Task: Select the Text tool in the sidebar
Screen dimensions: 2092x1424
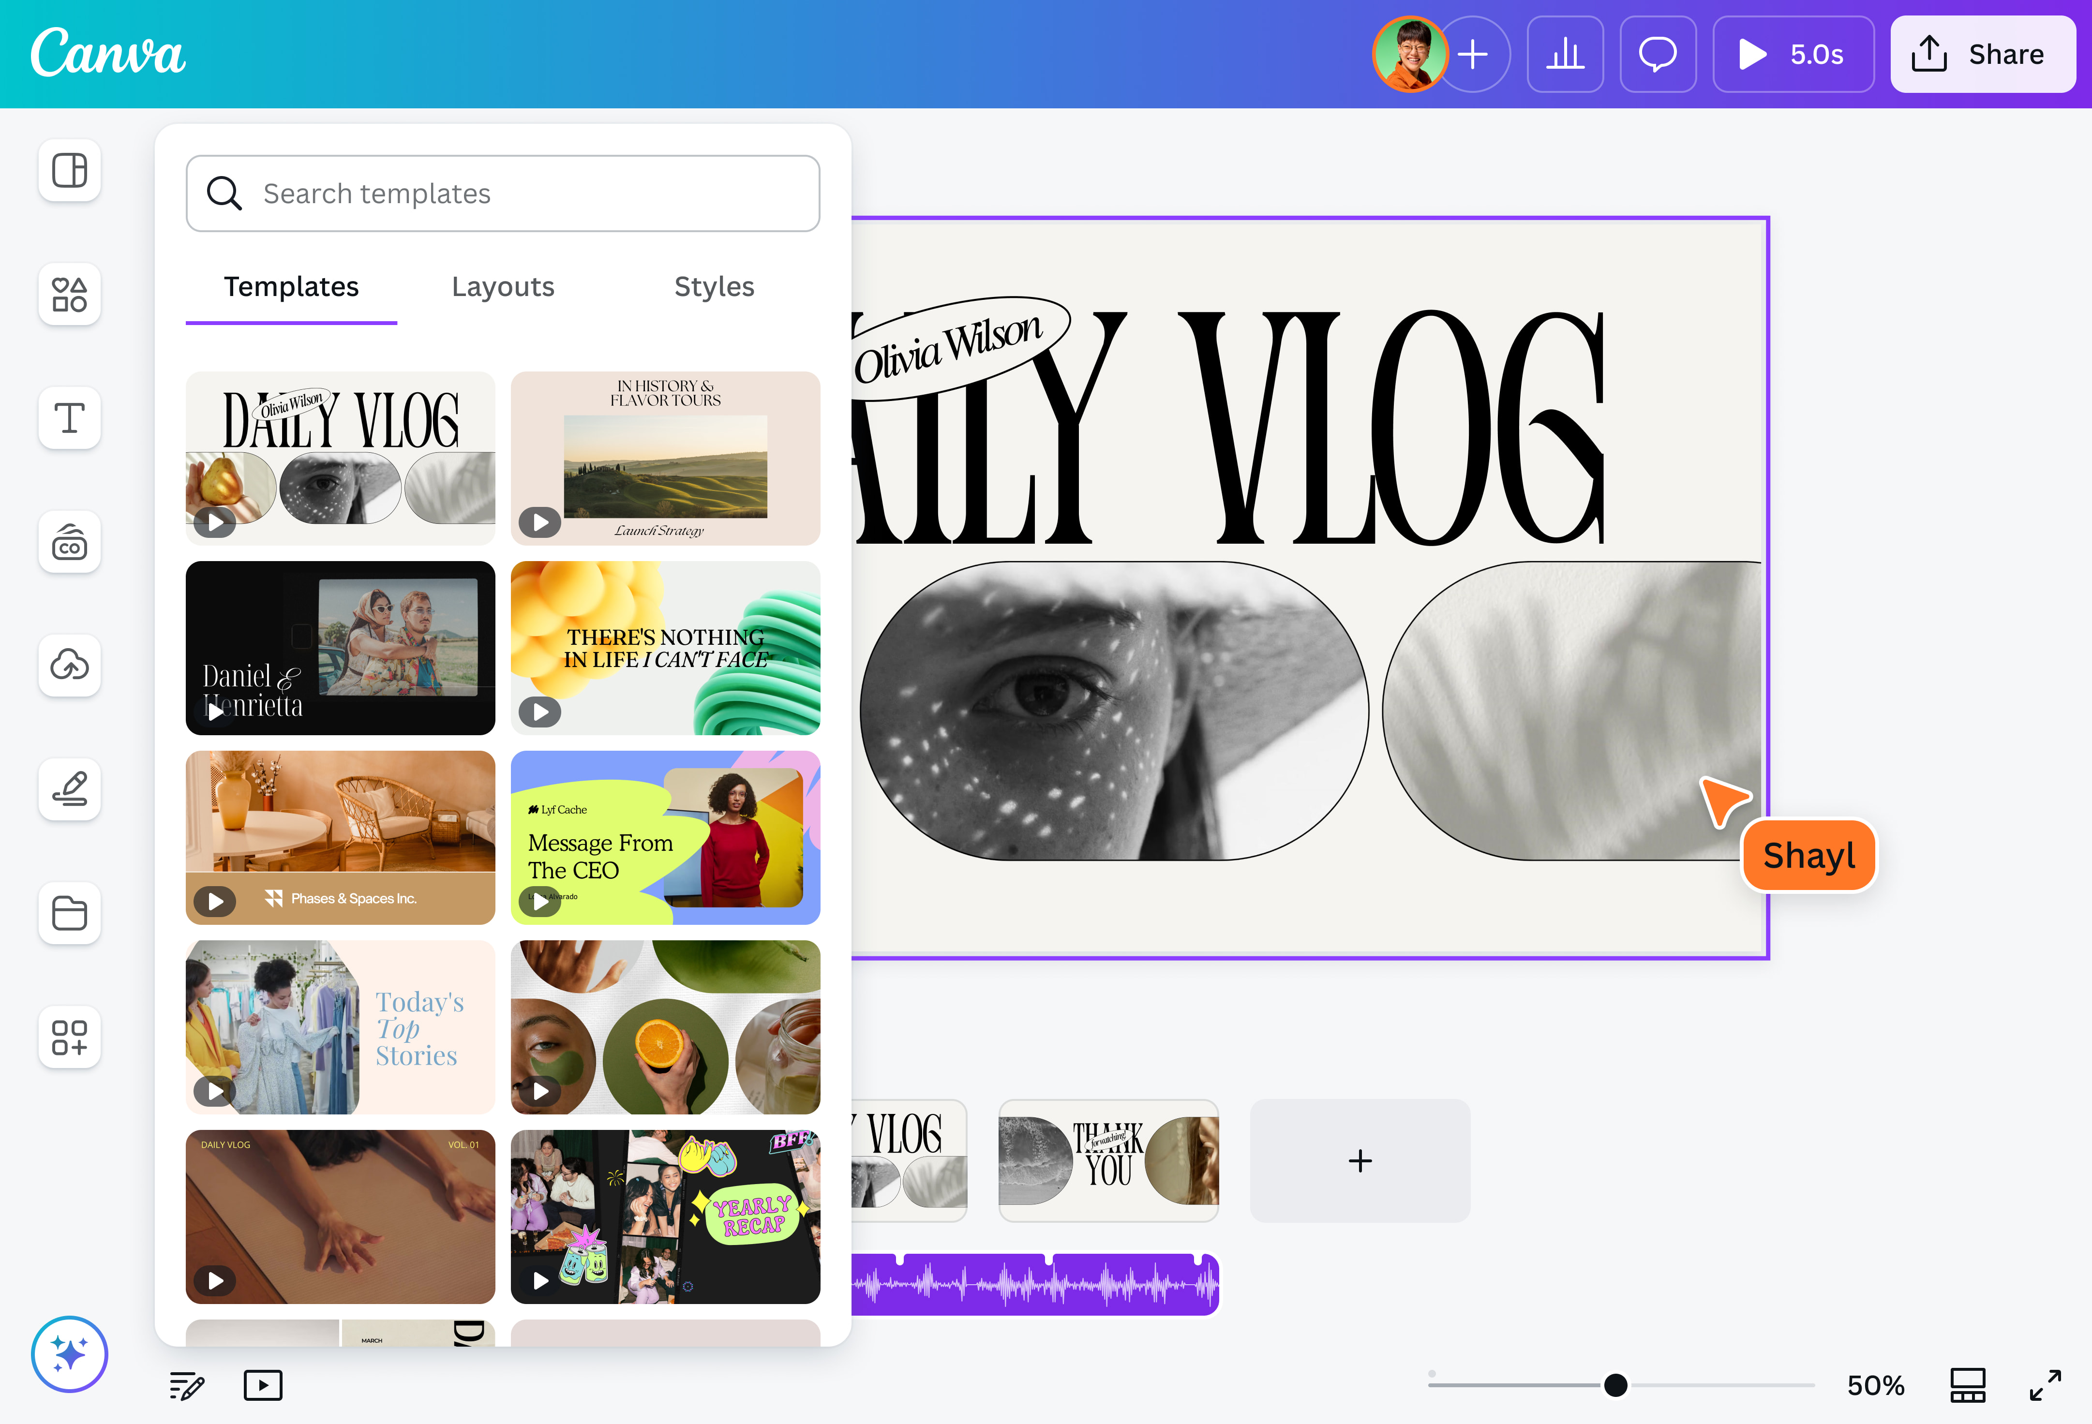Action: (x=69, y=418)
